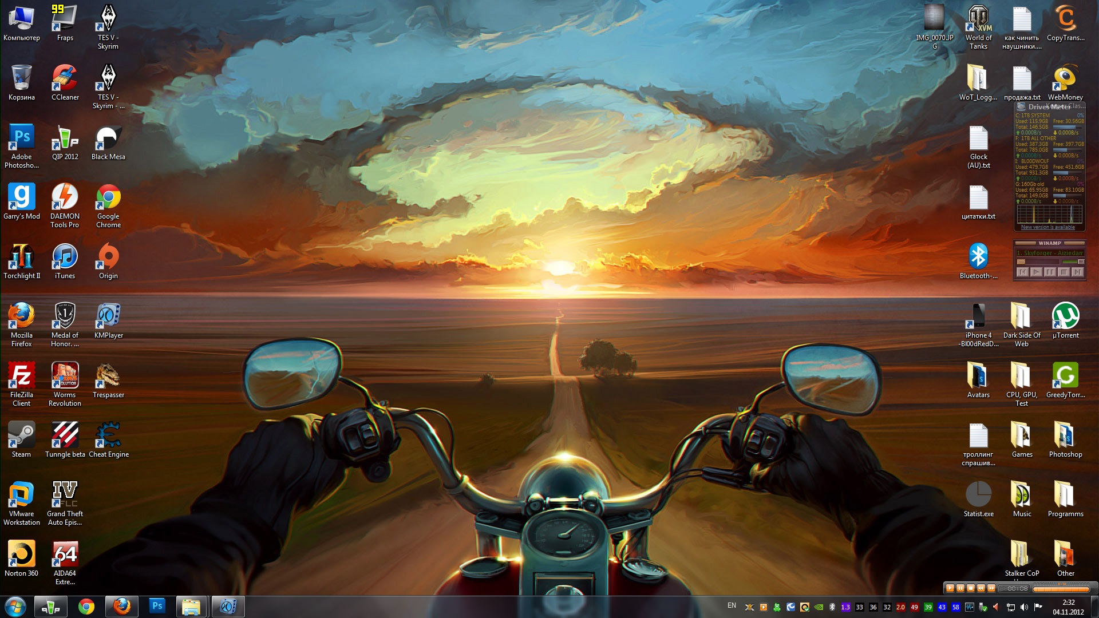Select the продажа.txt file
The image size is (1099, 618).
point(1022,82)
